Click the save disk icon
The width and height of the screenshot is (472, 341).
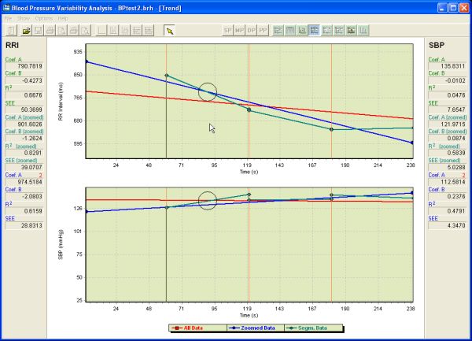[39, 31]
